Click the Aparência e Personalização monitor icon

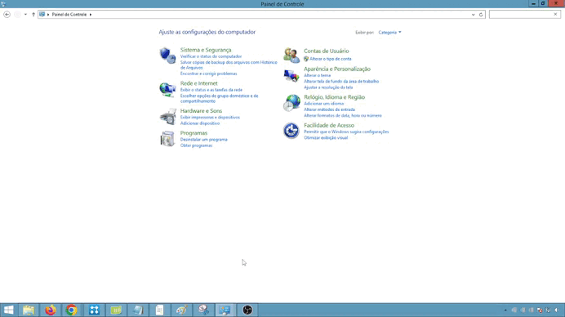click(x=291, y=76)
